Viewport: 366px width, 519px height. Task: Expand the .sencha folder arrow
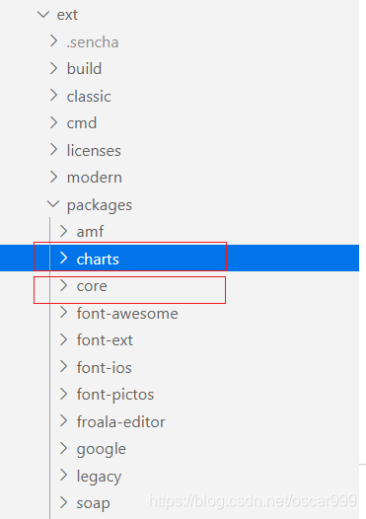click(53, 41)
